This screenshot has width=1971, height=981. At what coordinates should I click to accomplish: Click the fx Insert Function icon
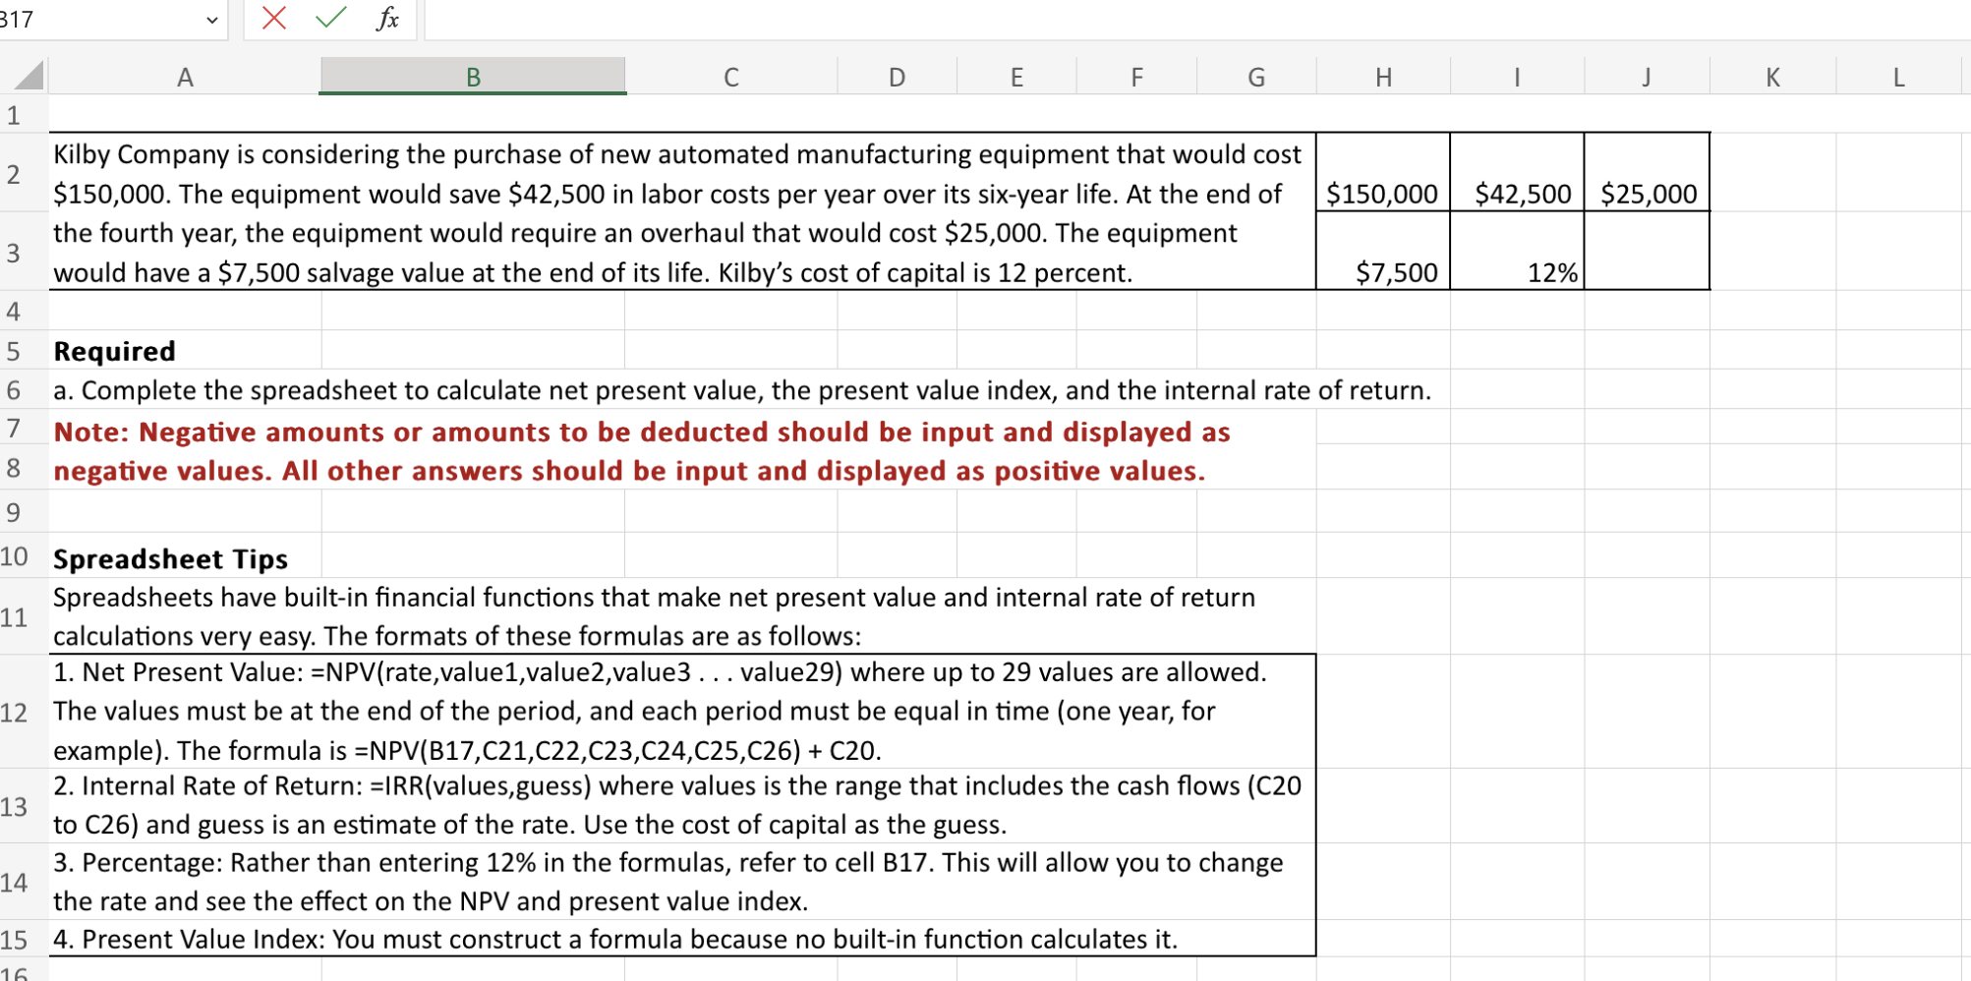point(387,19)
